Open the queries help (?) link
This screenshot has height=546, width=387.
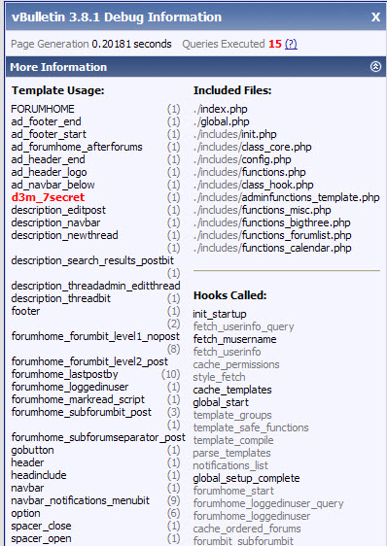pos(291,44)
